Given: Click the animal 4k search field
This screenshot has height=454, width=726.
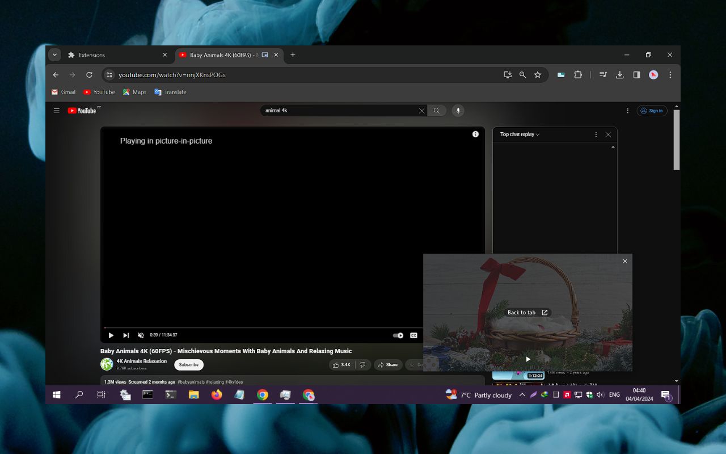Looking at the screenshot, I should pos(340,111).
